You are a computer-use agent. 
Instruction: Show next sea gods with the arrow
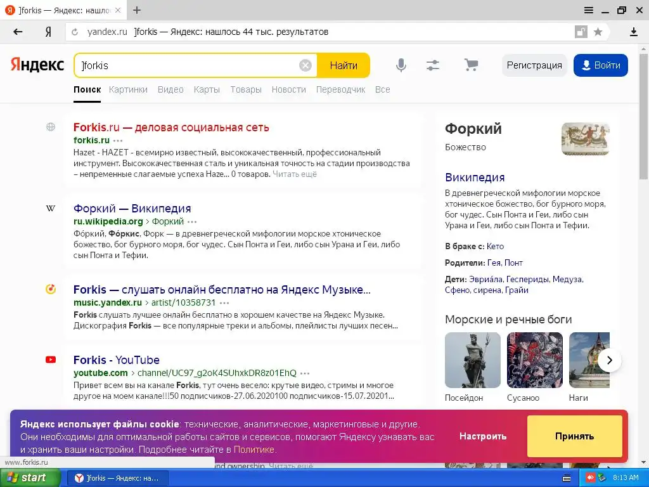pos(609,360)
